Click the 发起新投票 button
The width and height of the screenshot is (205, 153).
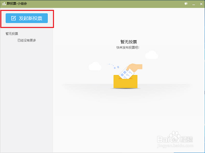point(27,18)
